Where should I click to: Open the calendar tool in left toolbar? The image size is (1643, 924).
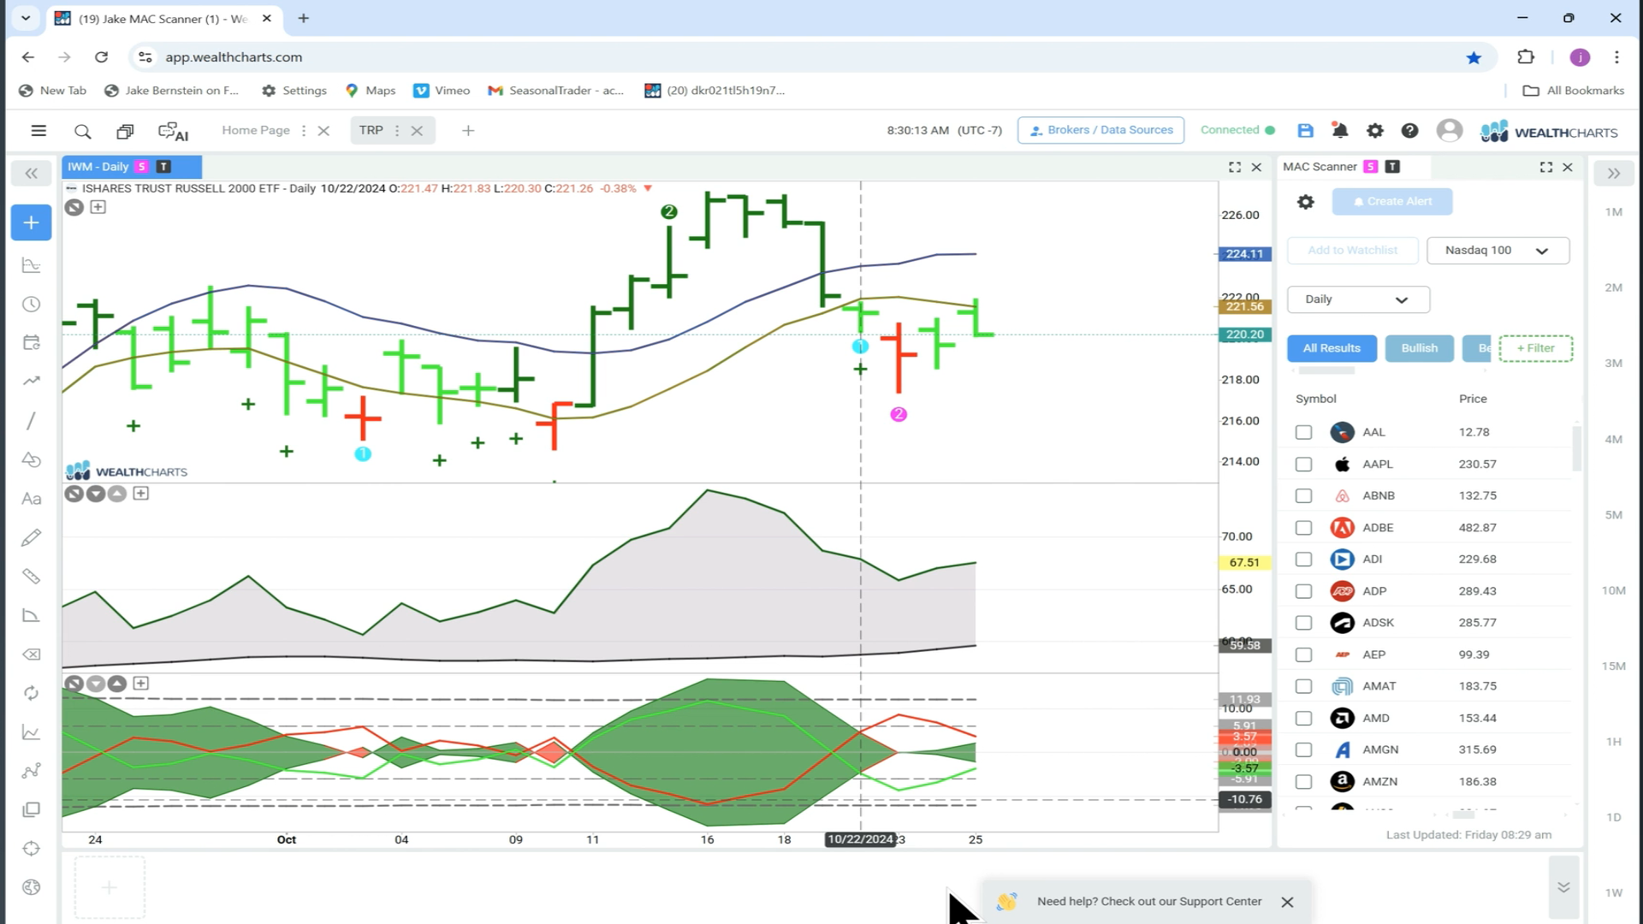[31, 343]
